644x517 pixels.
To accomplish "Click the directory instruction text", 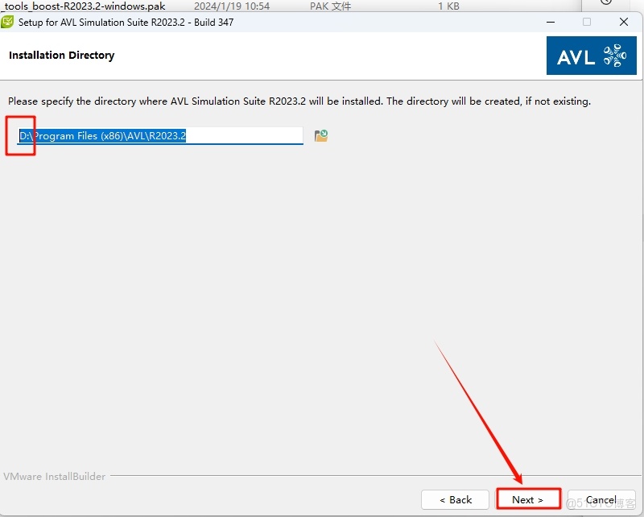I will point(299,101).
